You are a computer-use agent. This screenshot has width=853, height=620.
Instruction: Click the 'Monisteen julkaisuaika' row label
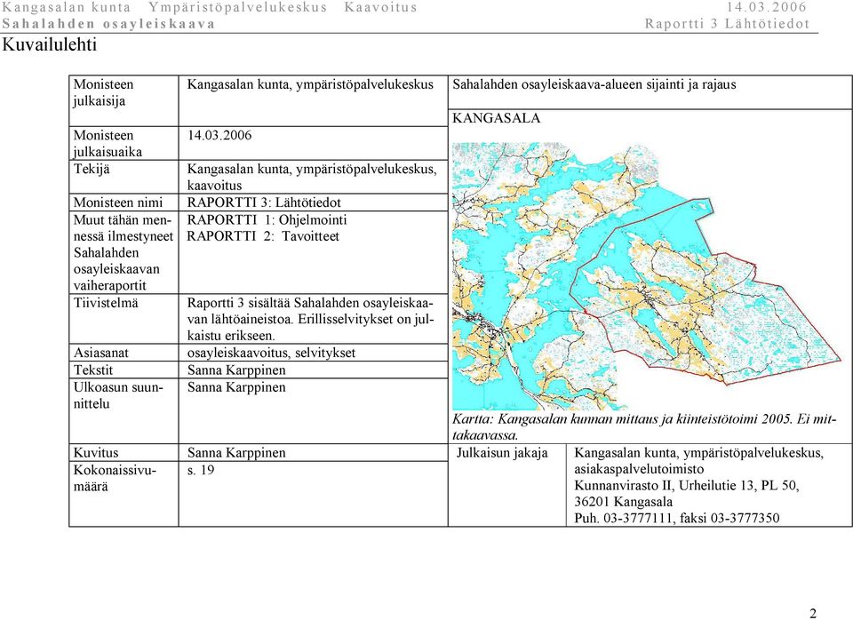click(108, 144)
